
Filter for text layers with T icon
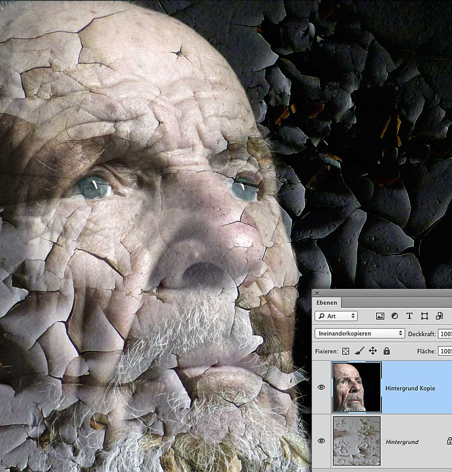click(409, 316)
